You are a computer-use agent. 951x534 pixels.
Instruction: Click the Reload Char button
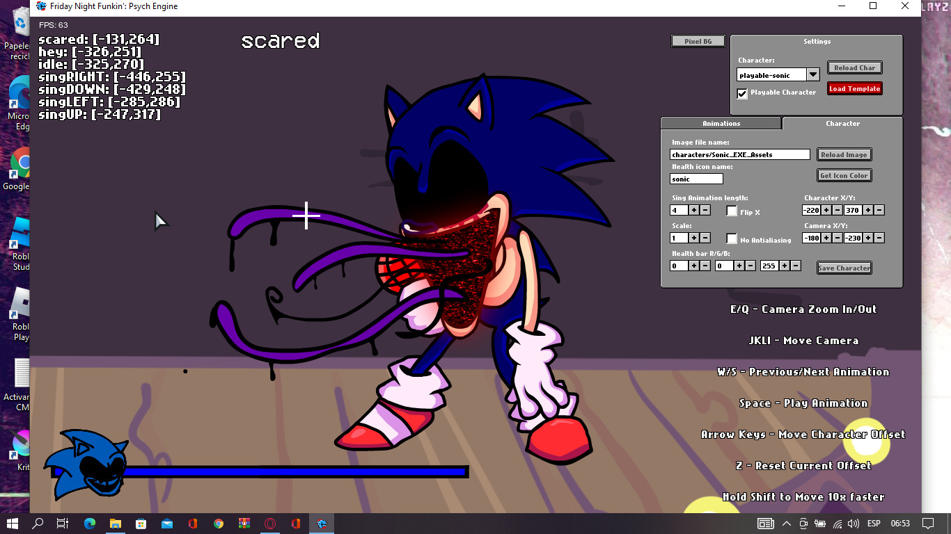[x=855, y=67]
